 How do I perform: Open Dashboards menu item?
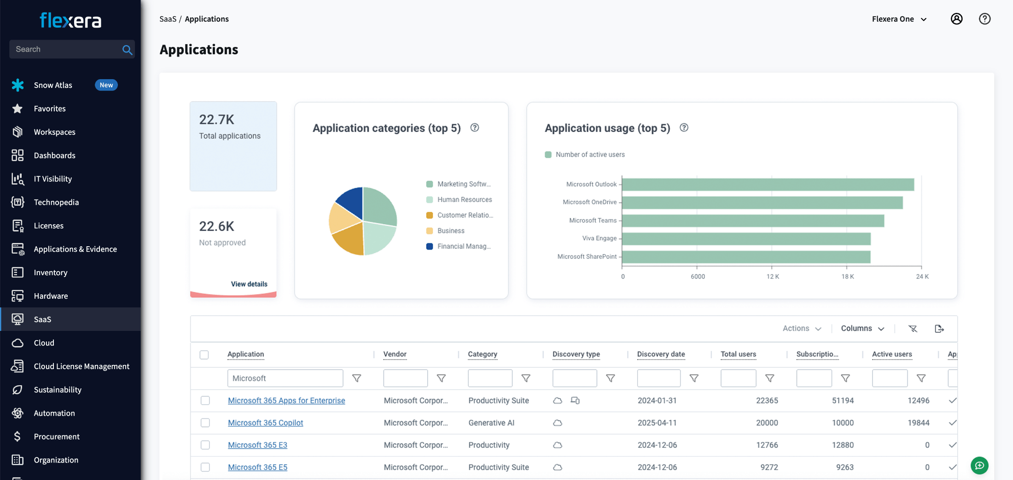pos(54,156)
